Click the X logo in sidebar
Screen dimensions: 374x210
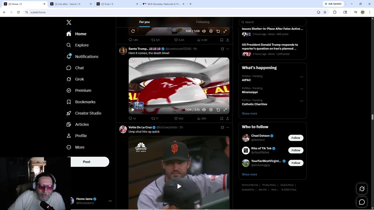69,22
